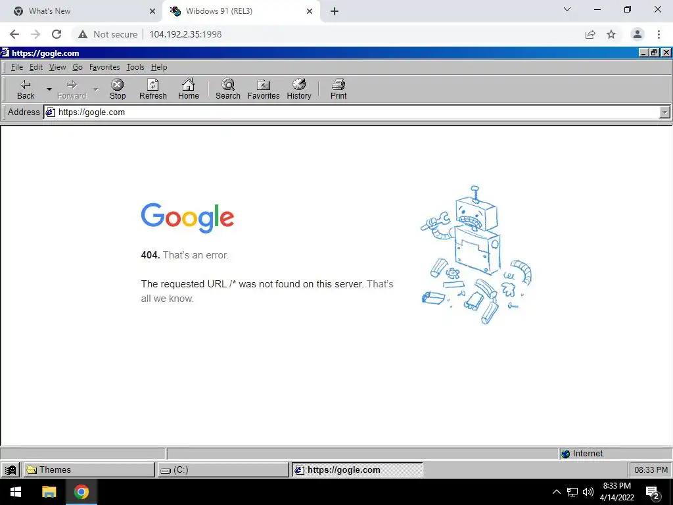Open the File menu
673x505 pixels.
click(16, 67)
